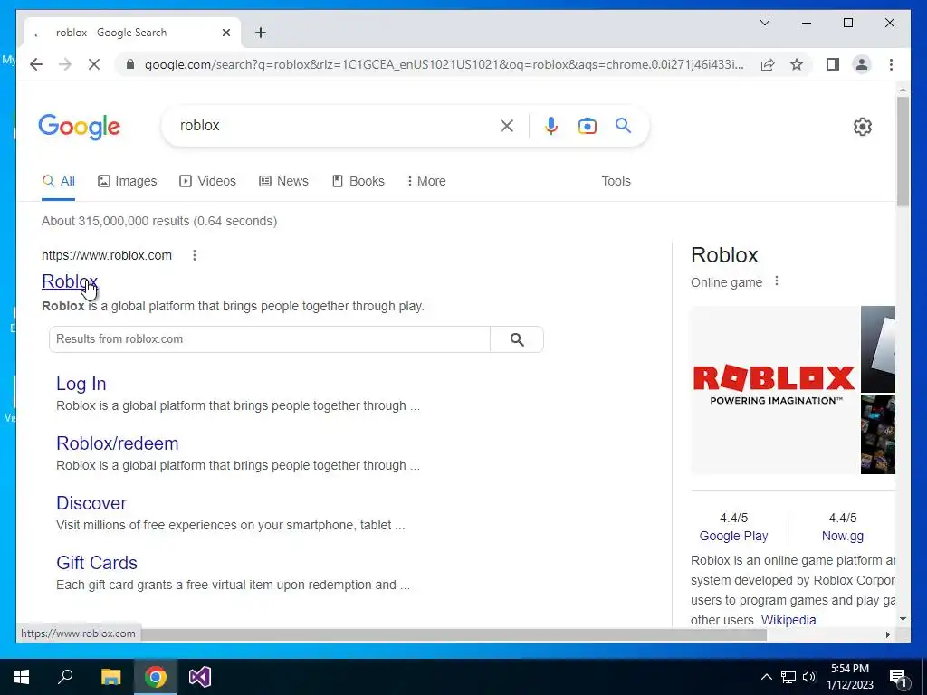Click the top thumbnail beside Roblox logo
Image resolution: width=927 pixels, height=695 pixels.
click(x=878, y=349)
